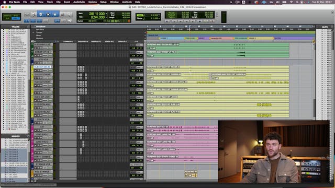Open the ALL SYNTHS group selector
This screenshot has width=335, height=188.
point(136,120)
